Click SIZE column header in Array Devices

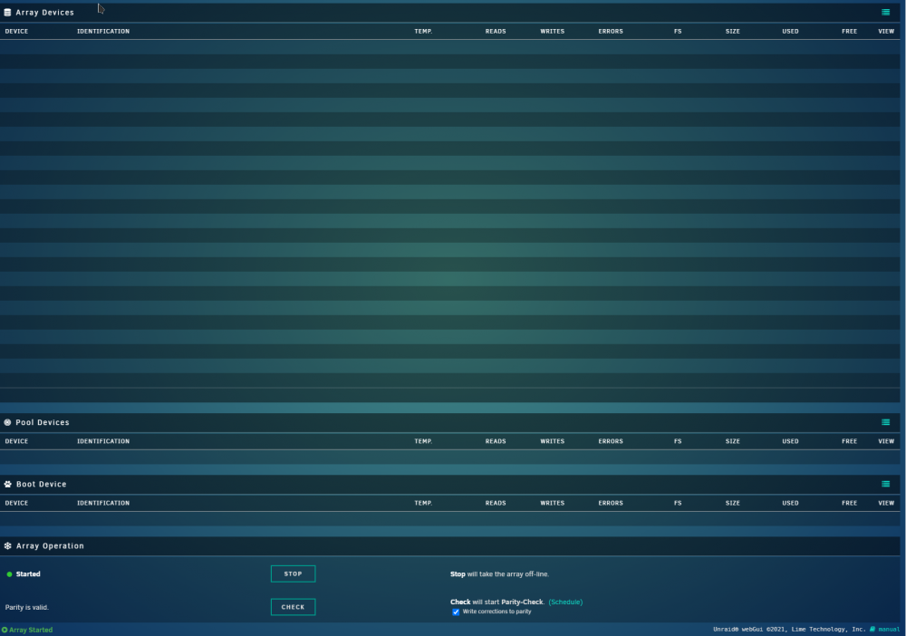[x=732, y=31]
